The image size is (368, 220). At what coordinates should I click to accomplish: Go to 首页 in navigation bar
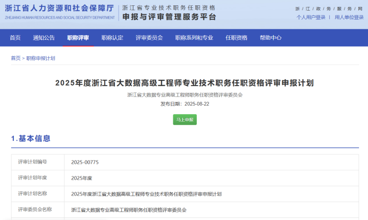tap(15, 38)
